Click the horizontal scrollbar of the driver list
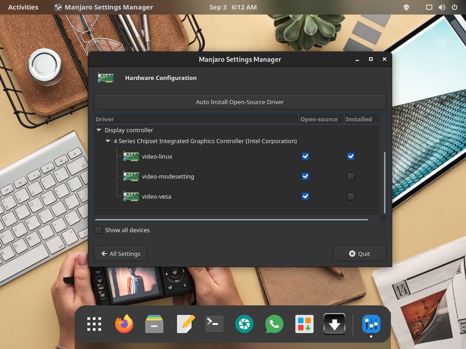This screenshot has height=349, width=466. click(232, 219)
